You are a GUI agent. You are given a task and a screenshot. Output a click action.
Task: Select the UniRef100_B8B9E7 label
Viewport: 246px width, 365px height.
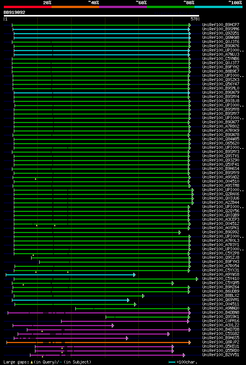221,72
